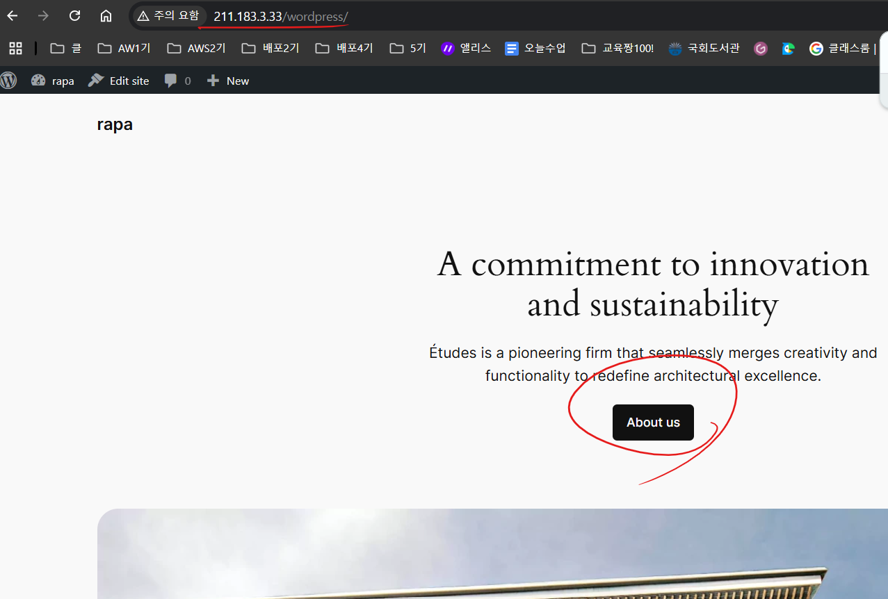Image resolution: width=888 pixels, height=599 pixels.
Task: Open the 클 bookmark folder
Action: 66,48
